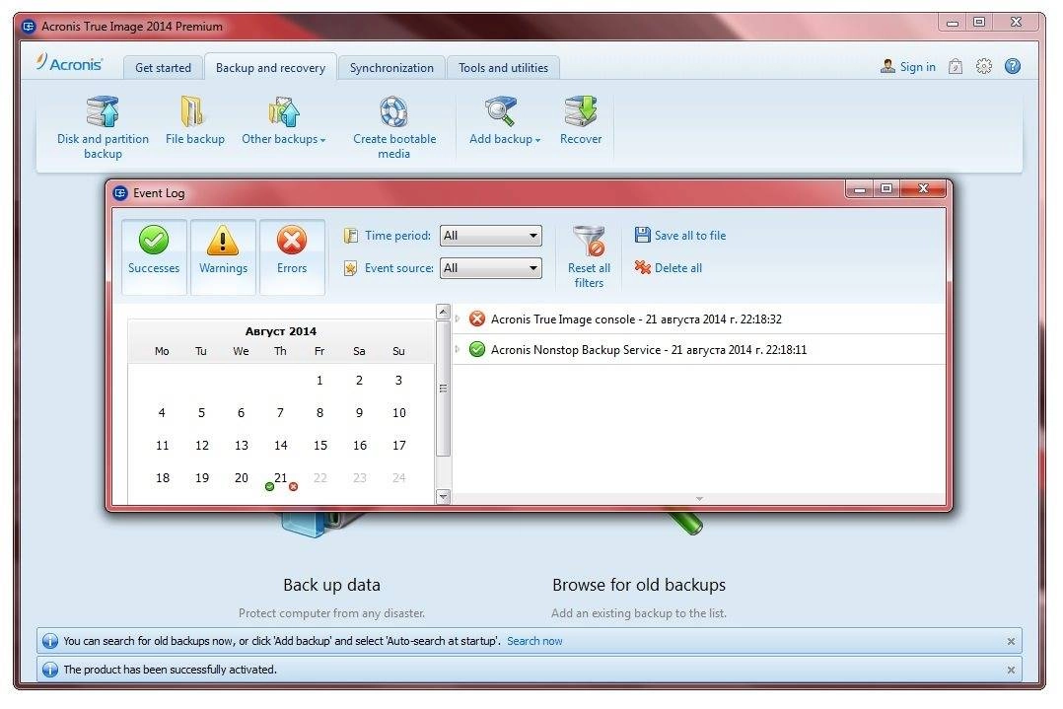Click Back up data heading
The image size is (1063, 709).
[331, 585]
